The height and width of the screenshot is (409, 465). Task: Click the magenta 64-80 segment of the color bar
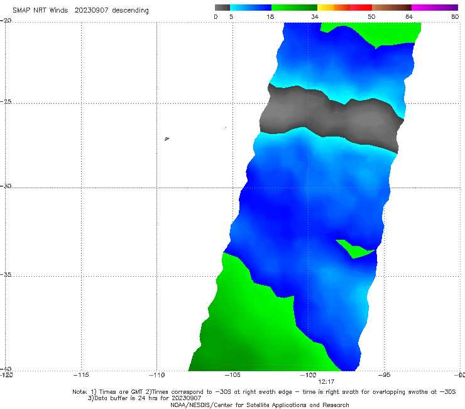[x=435, y=8]
